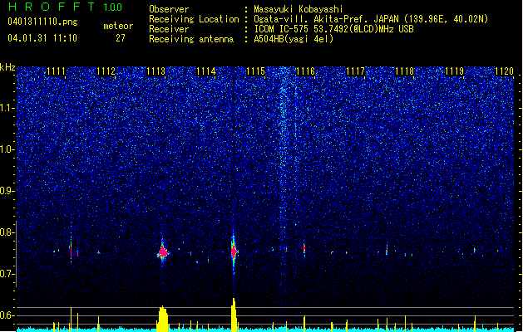The height and width of the screenshot is (332, 523).
Task: Click the 0.6 kHz axis tick label
Action: tap(7, 315)
